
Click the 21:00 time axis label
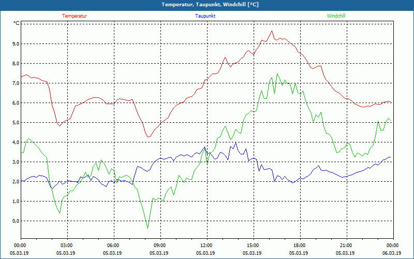click(347, 246)
